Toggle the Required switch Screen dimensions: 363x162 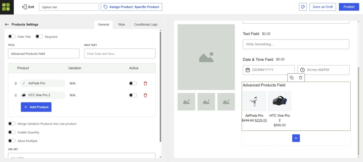(39, 36)
